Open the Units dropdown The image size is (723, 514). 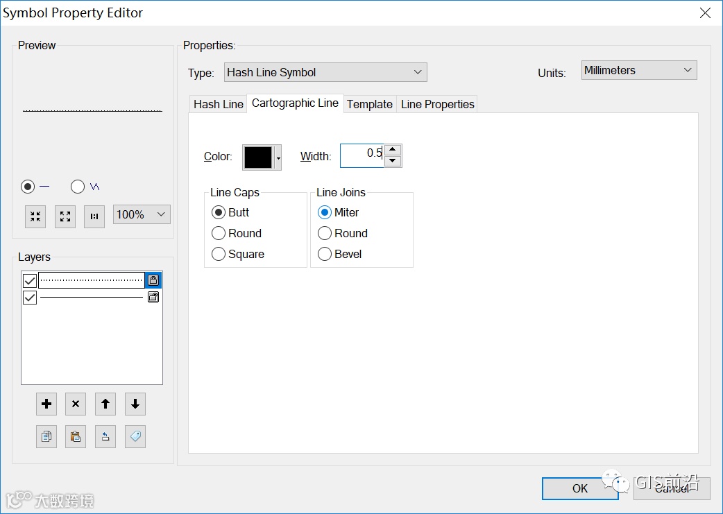pos(639,71)
